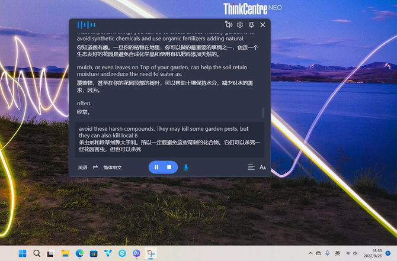
Task: Open File Explorer from the taskbar
Action: click(65, 253)
